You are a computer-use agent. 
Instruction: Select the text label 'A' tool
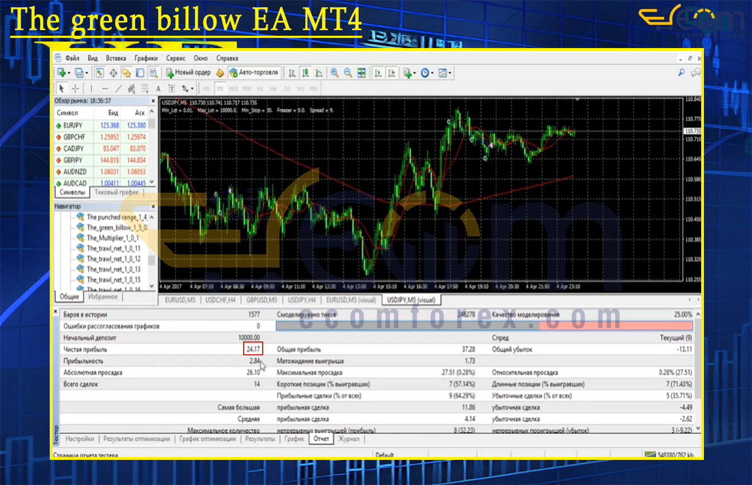click(x=158, y=88)
